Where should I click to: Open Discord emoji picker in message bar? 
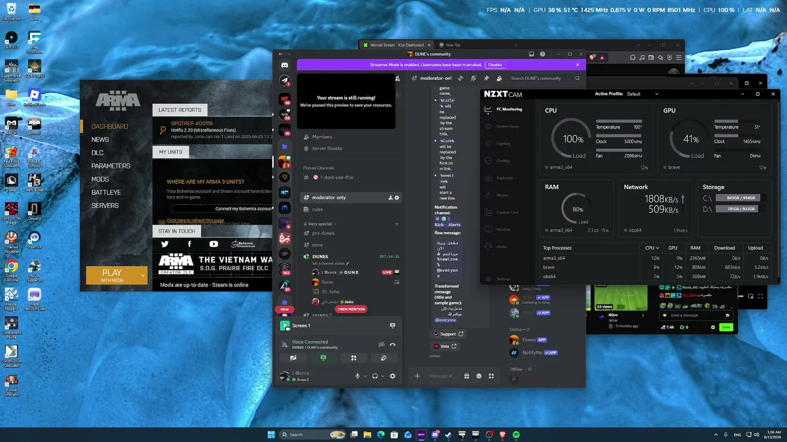tap(479, 376)
